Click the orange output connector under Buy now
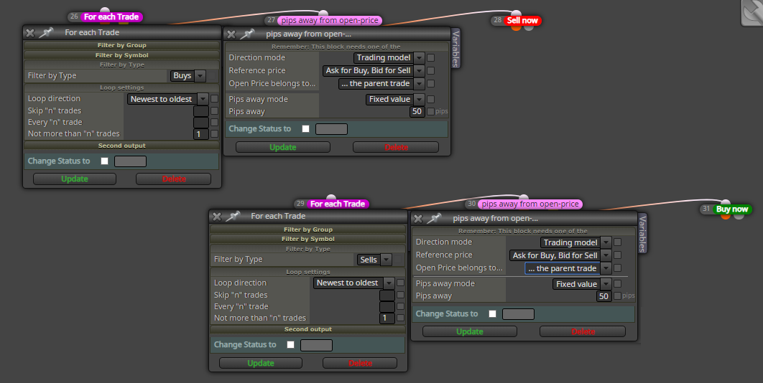The width and height of the screenshot is (763, 383). tap(726, 216)
